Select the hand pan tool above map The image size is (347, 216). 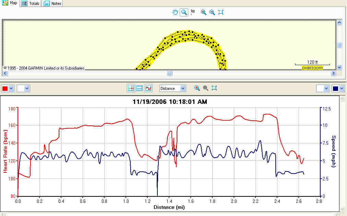click(175, 12)
